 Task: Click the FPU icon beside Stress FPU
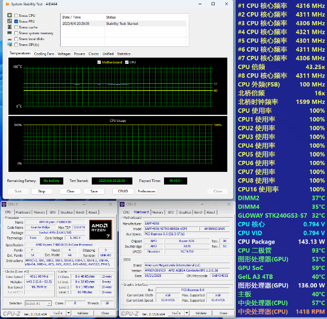pos(9,21)
